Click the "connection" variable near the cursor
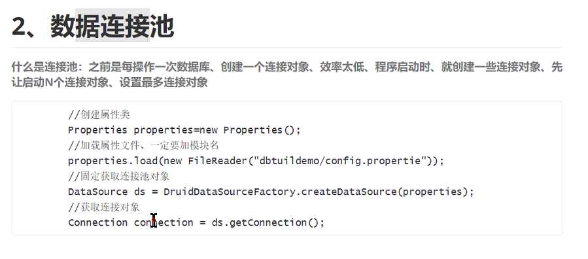 (x=164, y=222)
